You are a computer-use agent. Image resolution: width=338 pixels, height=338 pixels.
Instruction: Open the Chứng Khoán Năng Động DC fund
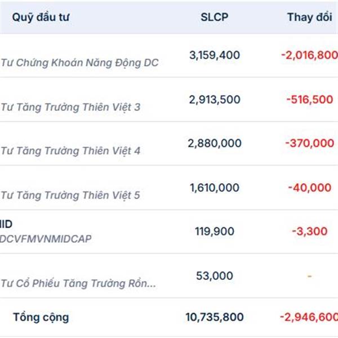[x=79, y=63]
